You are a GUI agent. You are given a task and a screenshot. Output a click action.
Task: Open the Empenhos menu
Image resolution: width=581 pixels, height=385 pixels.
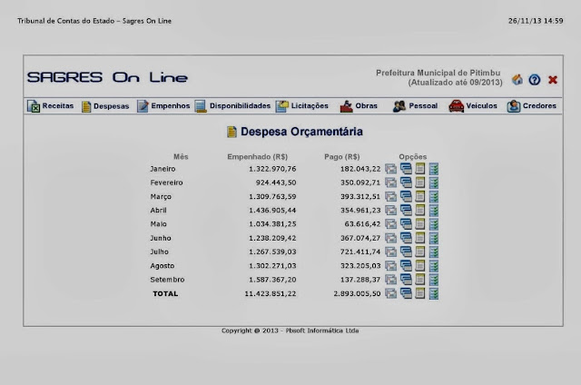tap(163, 106)
